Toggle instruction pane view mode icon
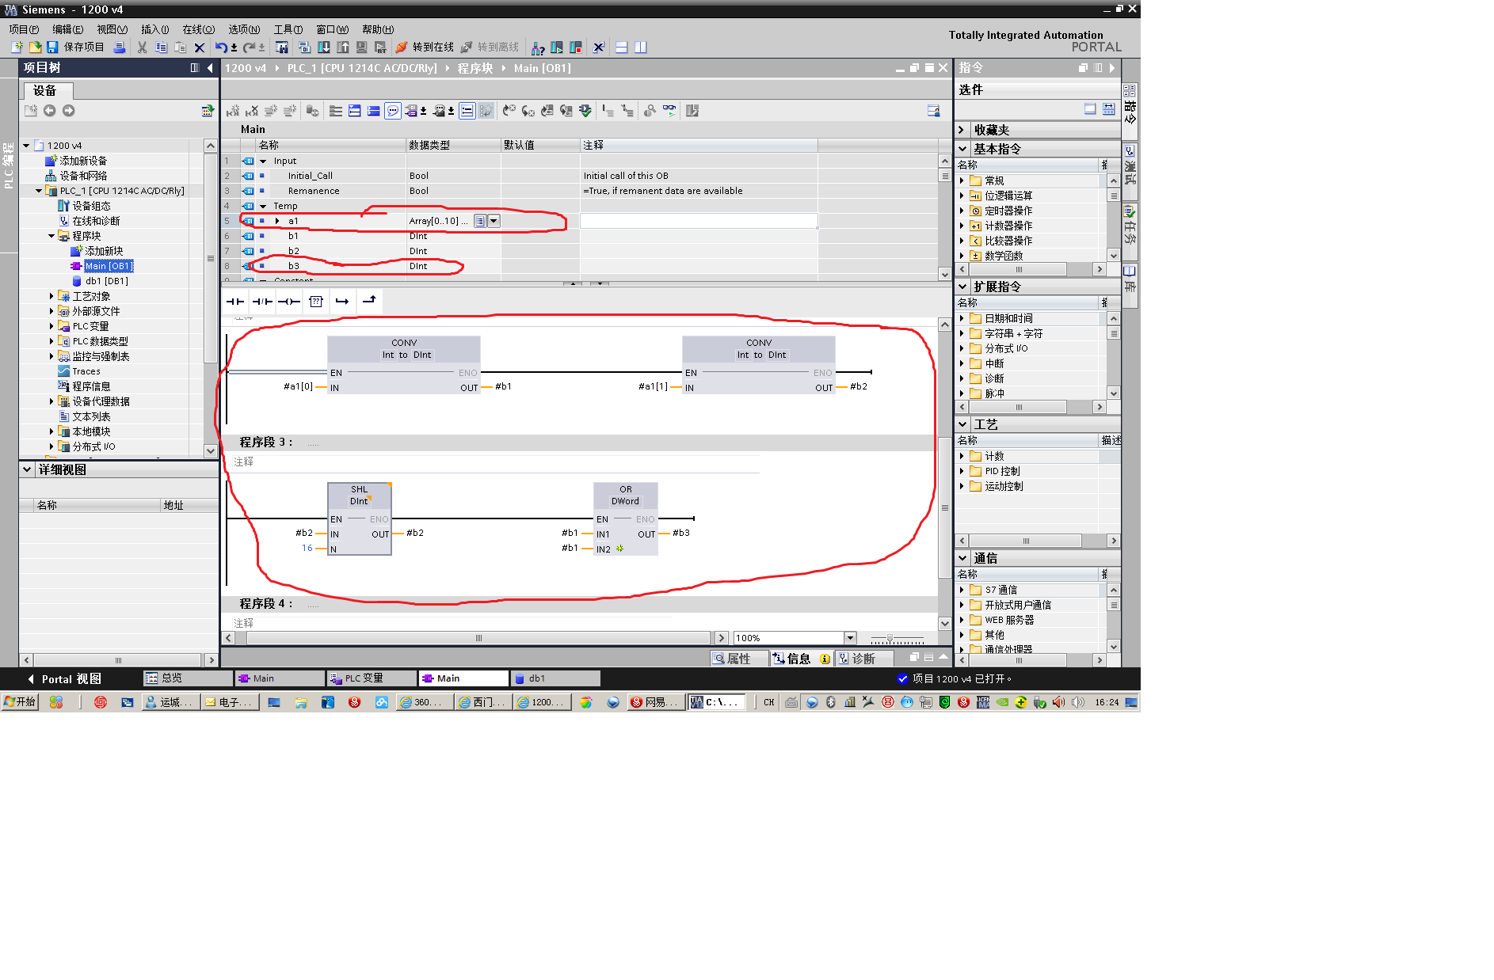 (x=1109, y=109)
